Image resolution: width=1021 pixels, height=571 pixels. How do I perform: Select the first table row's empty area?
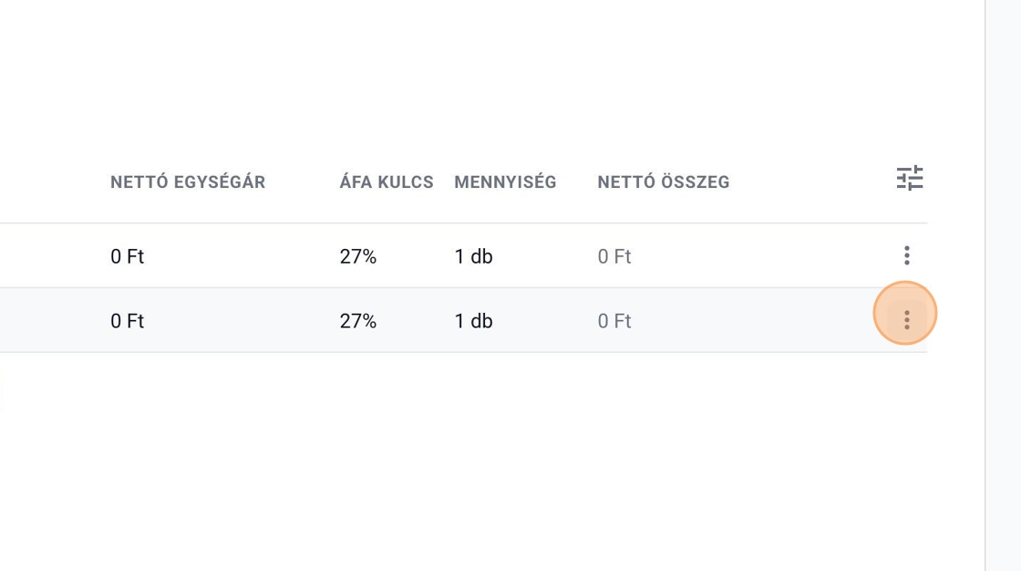pyautogui.click(x=775, y=256)
